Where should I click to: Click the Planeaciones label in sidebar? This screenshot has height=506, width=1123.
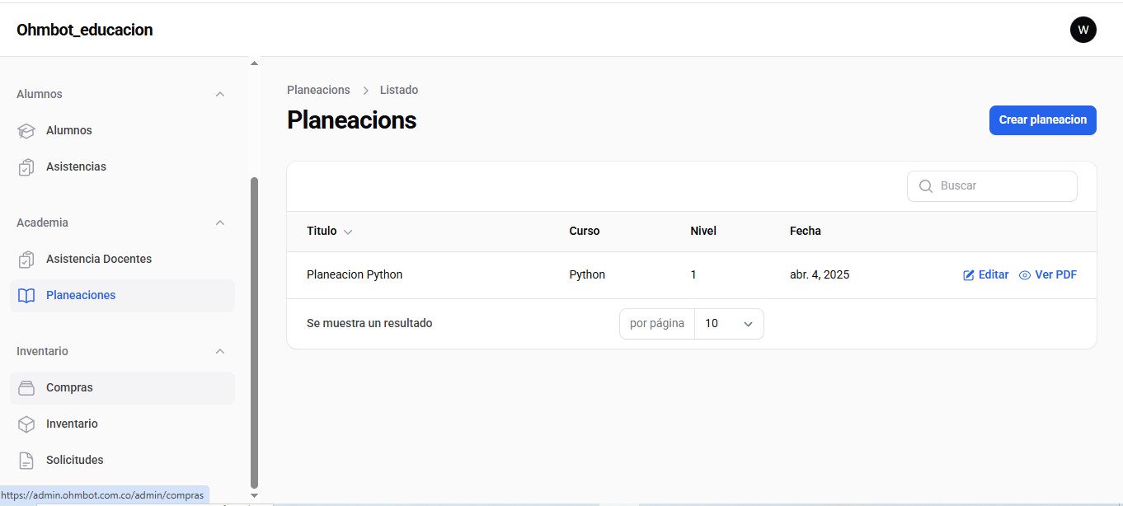[81, 295]
